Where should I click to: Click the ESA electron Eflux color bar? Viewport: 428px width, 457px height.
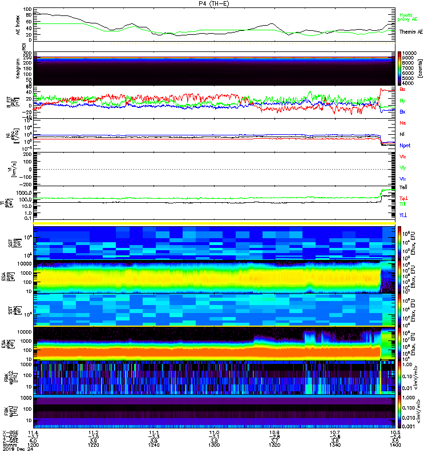tap(399, 344)
